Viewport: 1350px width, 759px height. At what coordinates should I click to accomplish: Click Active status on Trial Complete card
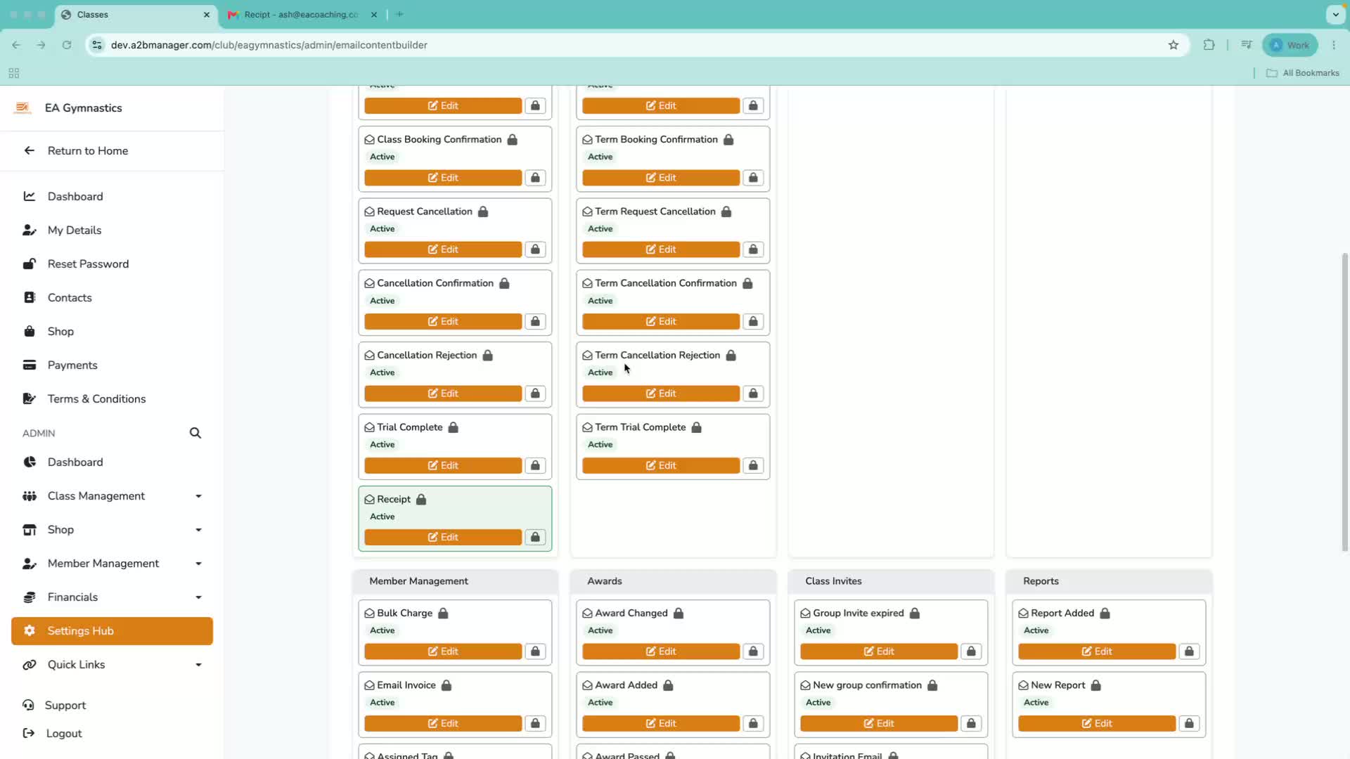pos(382,445)
